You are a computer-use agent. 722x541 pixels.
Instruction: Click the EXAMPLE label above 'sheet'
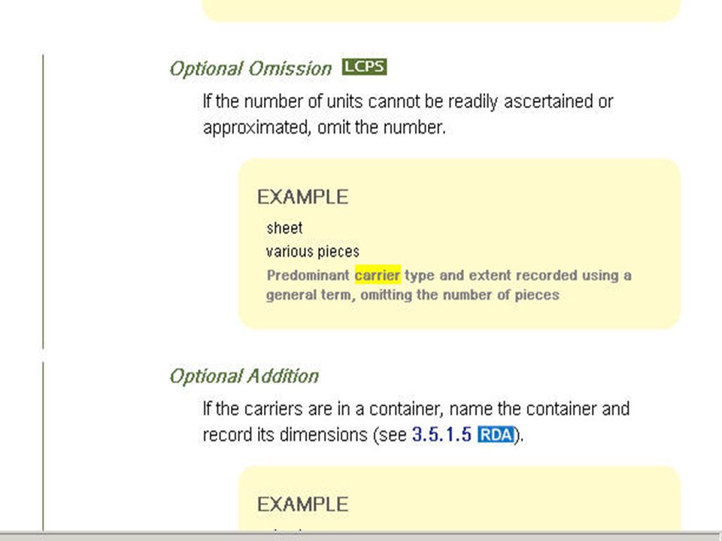pyautogui.click(x=302, y=197)
